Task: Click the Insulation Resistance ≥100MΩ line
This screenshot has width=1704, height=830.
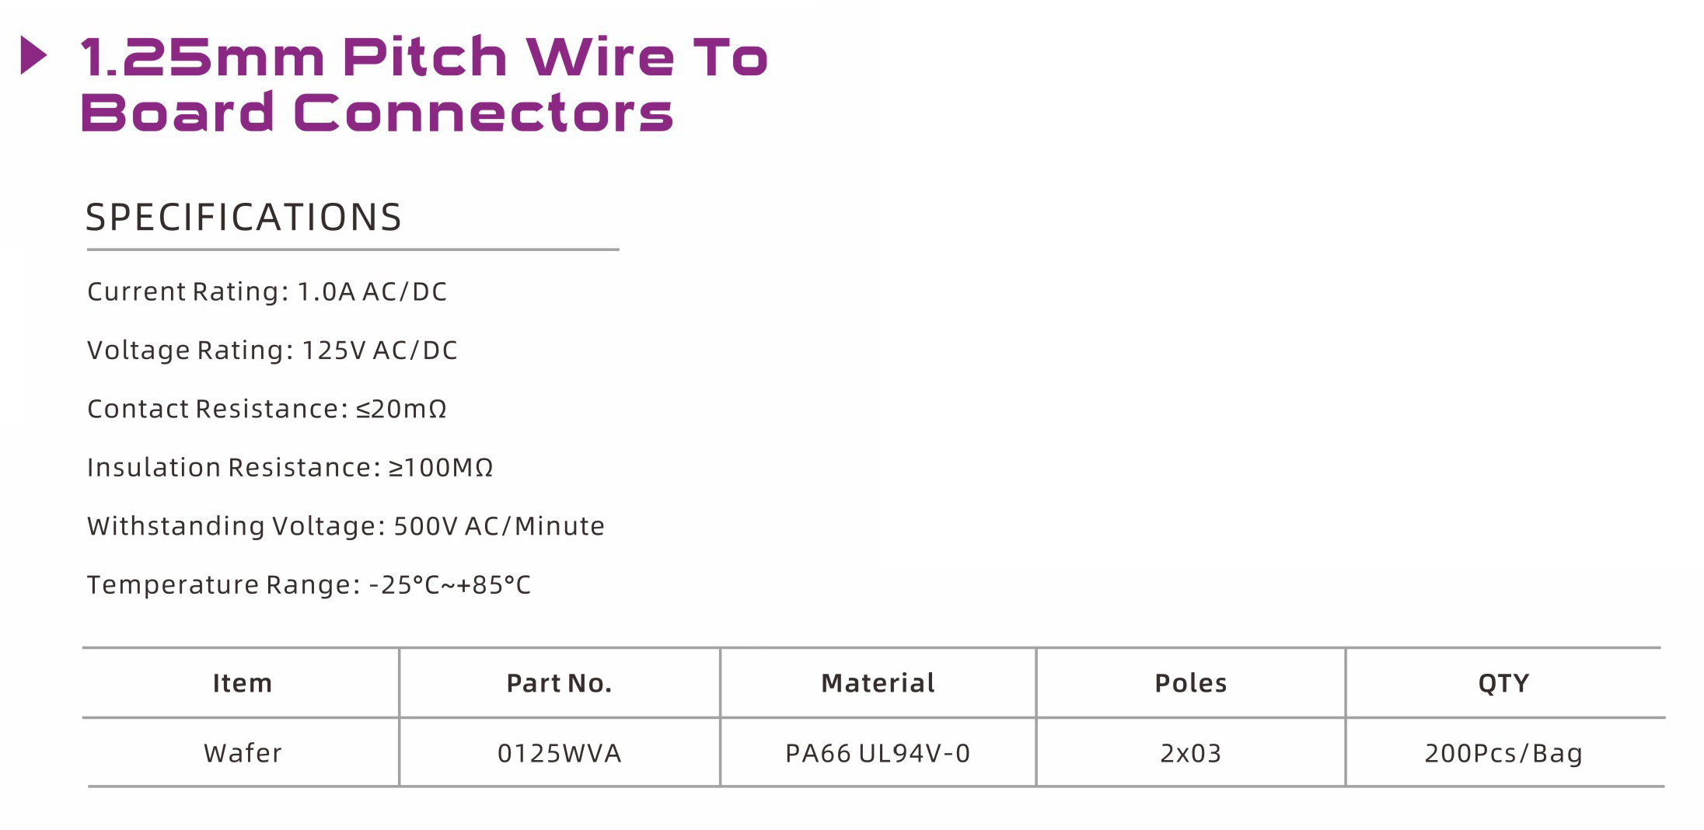Action: (x=290, y=467)
